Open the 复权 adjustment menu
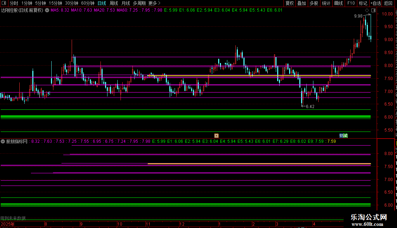 [289, 3]
